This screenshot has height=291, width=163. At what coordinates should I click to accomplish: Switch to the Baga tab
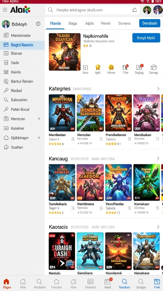(73, 23)
